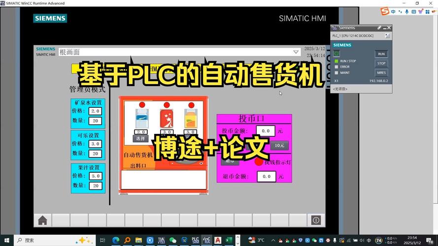Click 投币口 heading in magenta panel
438x246 pixels.
(251, 119)
